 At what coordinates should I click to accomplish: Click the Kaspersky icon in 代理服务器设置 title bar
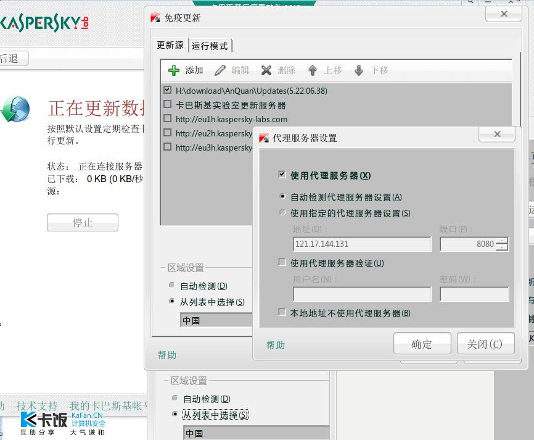pyautogui.click(x=264, y=138)
